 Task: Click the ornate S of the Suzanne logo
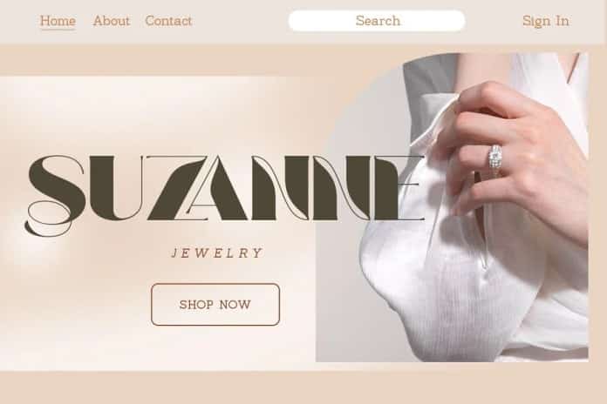tap(55, 195)
